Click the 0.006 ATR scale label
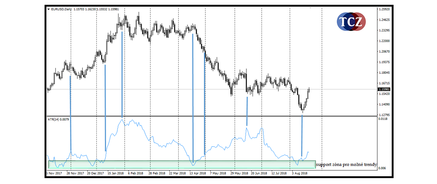 pyautogui.click(x=382, y=168)
